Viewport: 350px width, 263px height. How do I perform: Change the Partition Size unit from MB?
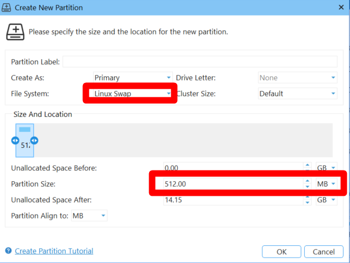[326, 184]
